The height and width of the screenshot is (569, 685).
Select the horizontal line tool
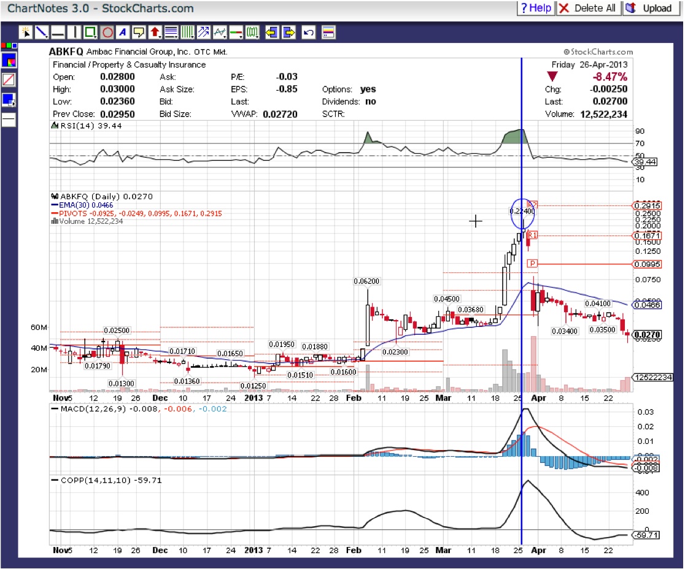58,32
